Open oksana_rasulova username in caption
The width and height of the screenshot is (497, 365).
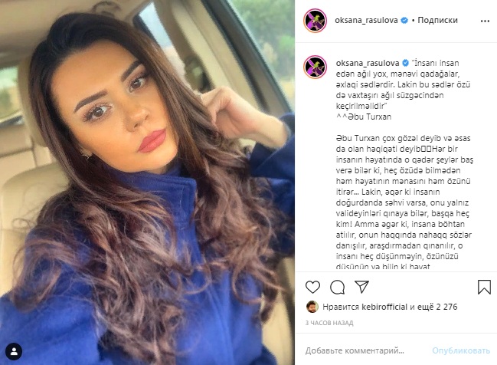click(x=368, y=63)
